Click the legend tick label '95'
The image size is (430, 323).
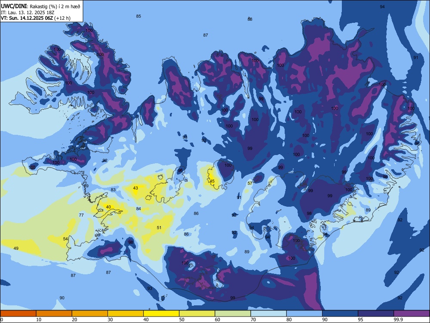(360, 320)
